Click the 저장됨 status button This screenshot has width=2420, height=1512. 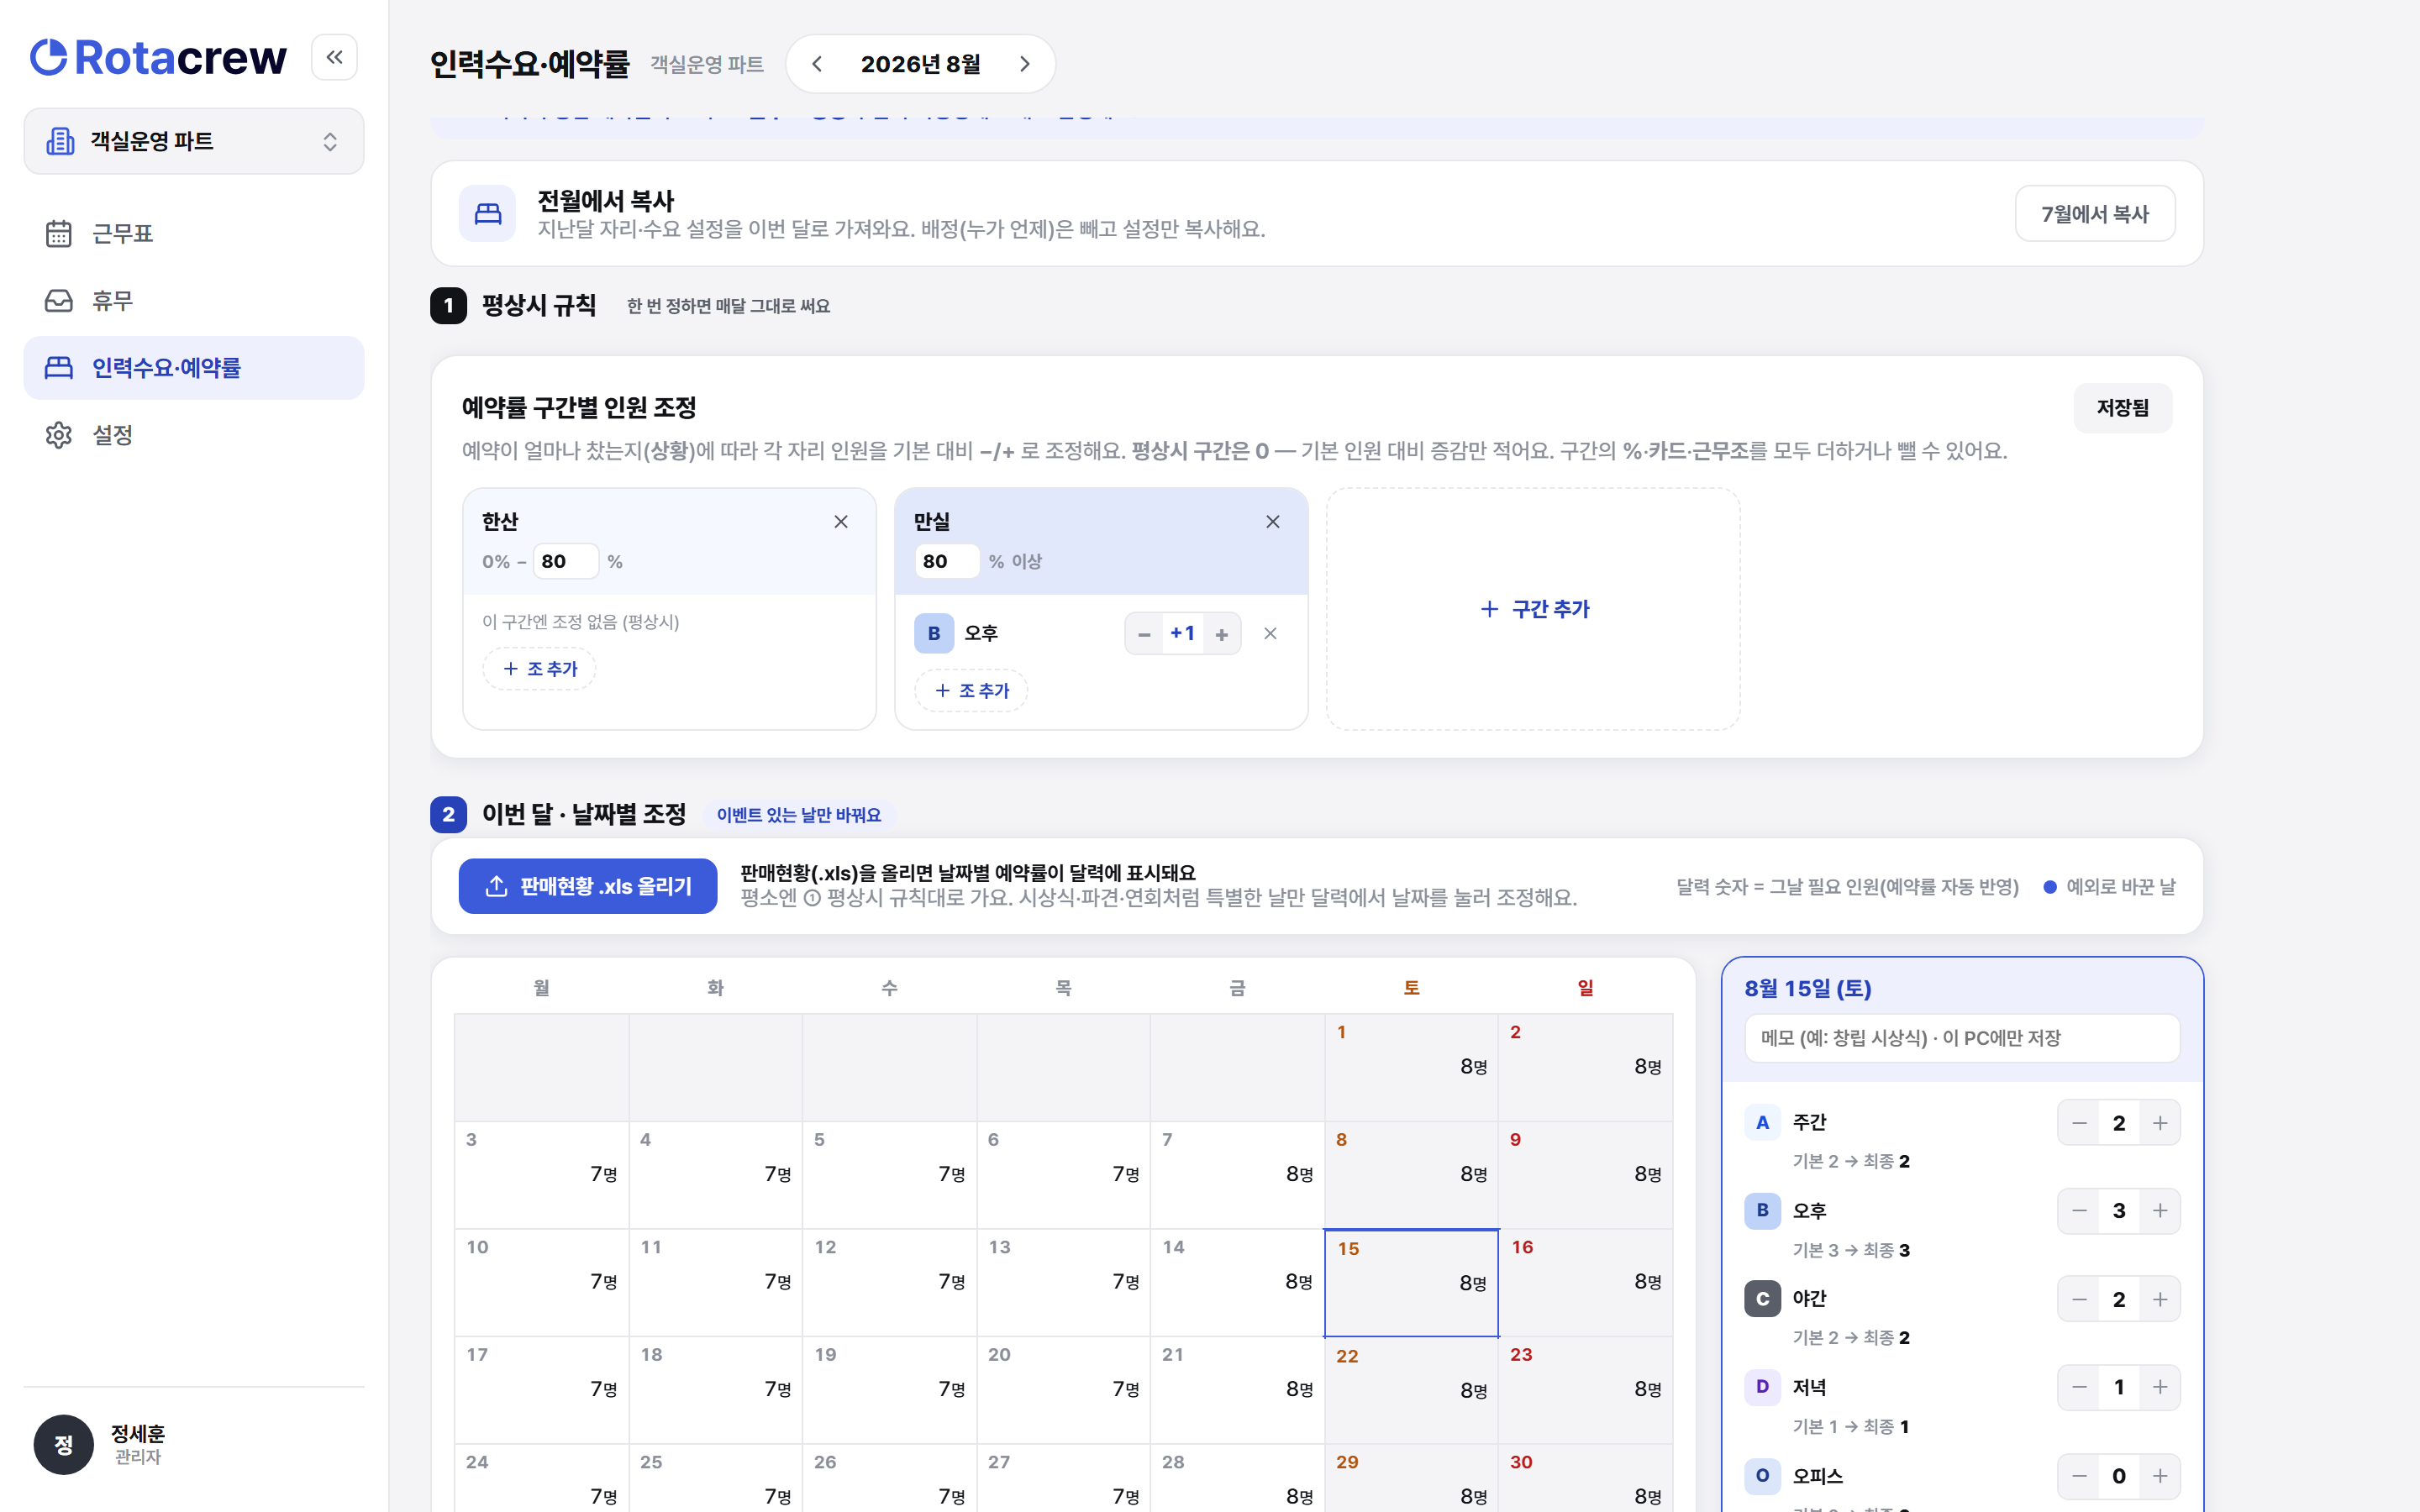point(2122,408)
